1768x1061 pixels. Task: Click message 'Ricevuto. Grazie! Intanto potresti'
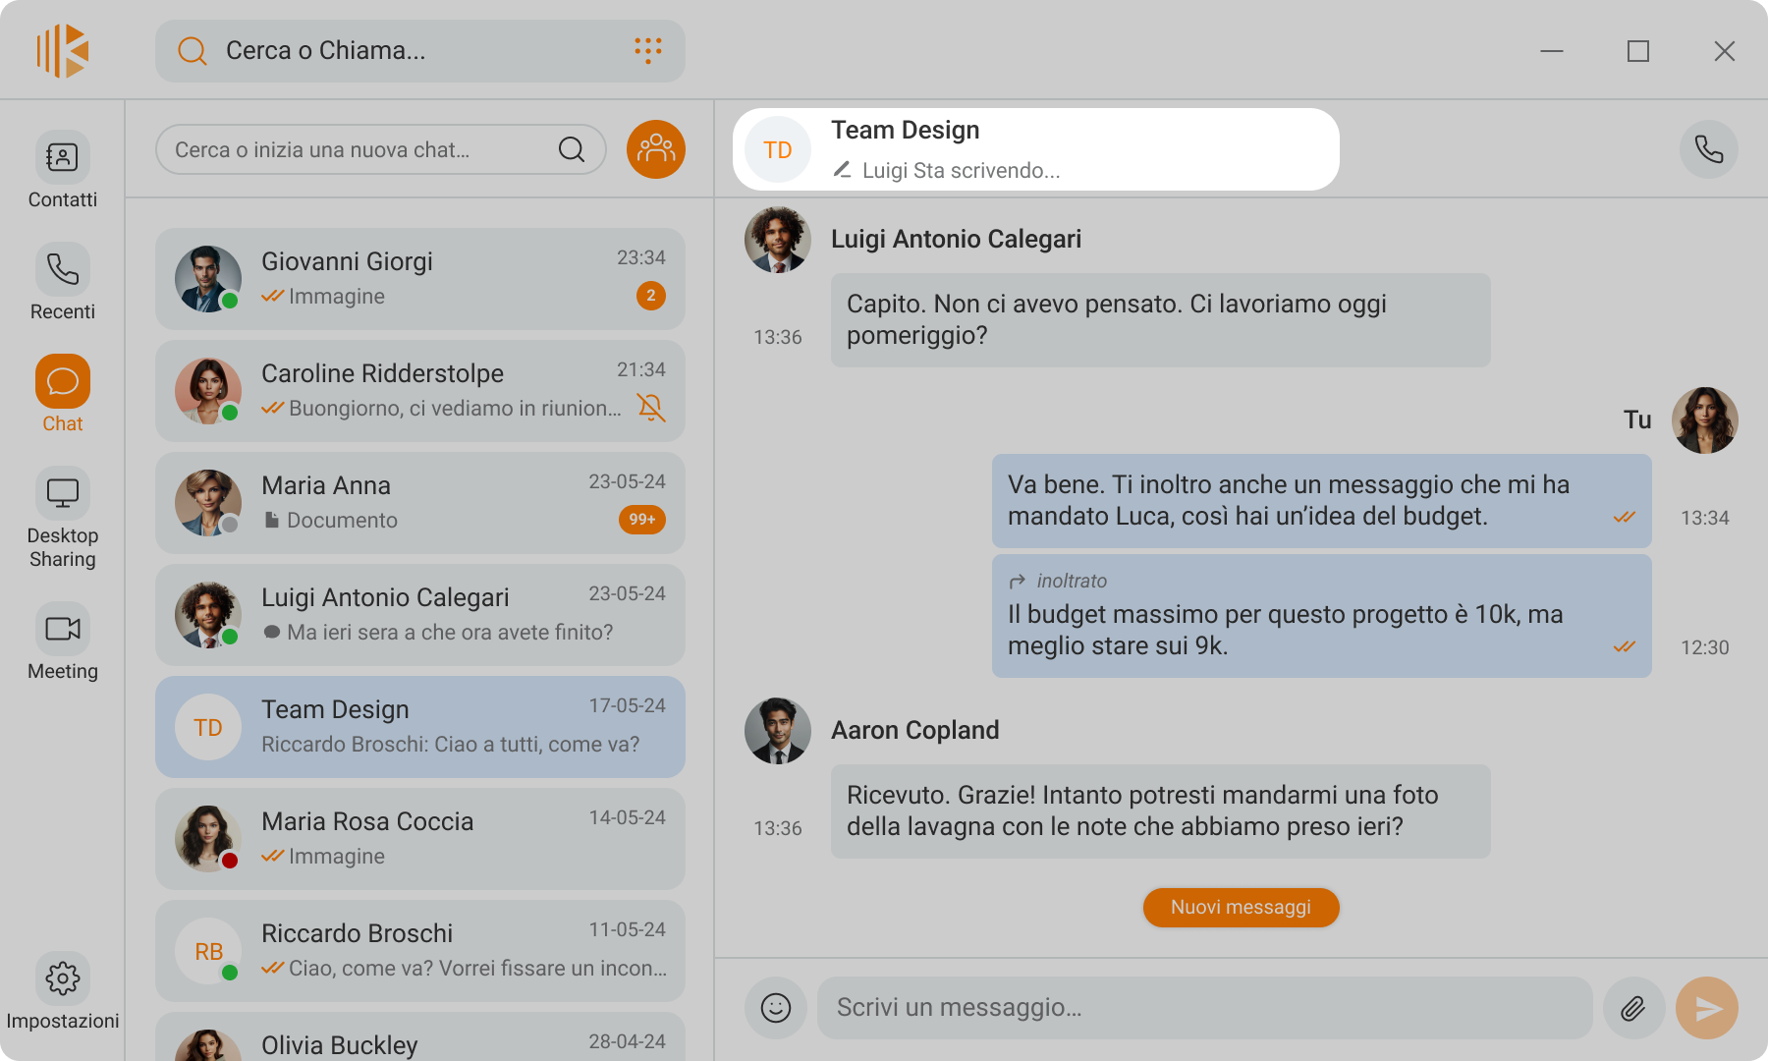tap(1161, 811)
